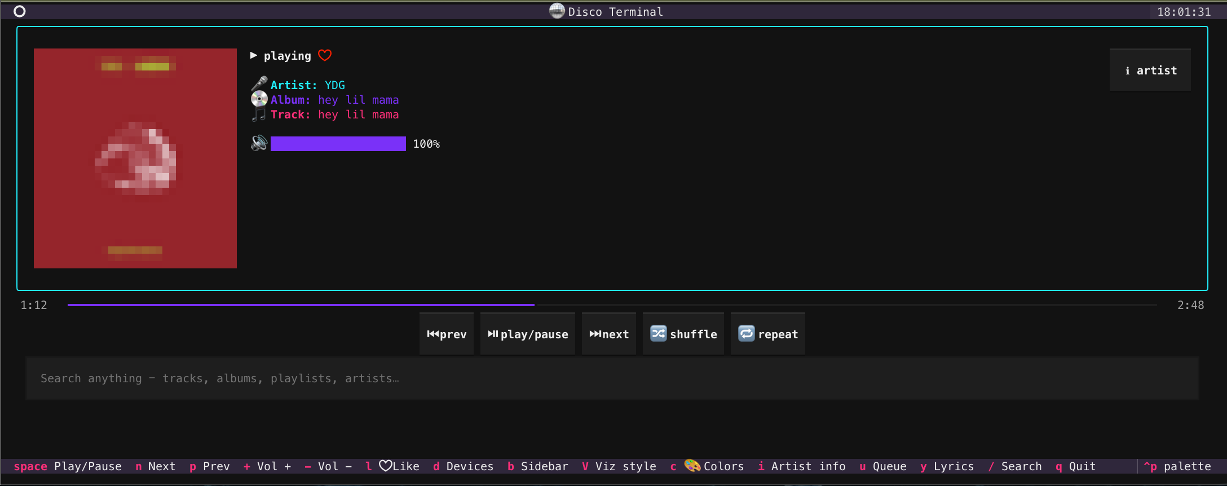1227x486 pixels.
Task: Click footer space Play/Pause shortcut
Action: [x=68, y=466]
